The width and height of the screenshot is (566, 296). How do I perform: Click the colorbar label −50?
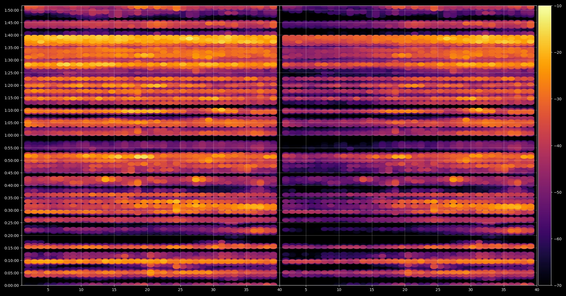[x=558, y=192]
